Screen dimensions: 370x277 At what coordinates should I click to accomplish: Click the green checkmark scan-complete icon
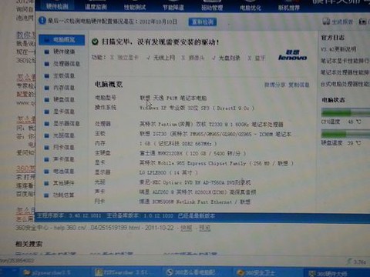tap(95, 42)
